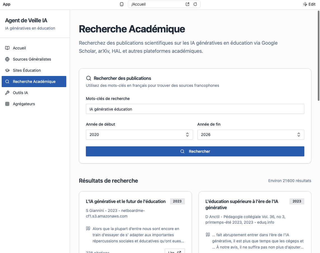Adjust the Année de fin stepper arrows
Viewport: 320px width, 253px height.
[x=299, y=135]
